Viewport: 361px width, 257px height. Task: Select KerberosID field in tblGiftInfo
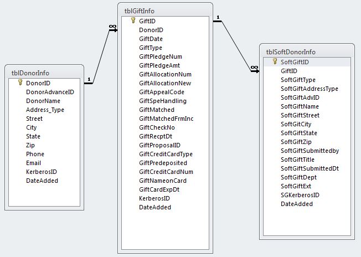[165, 198]
